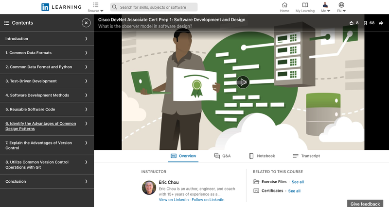See all Certificates
Viewport: 389px width, 207px height.
[x=294, y=191]
